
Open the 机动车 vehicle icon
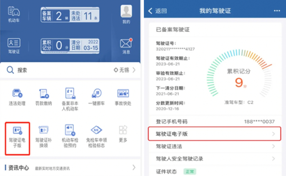point(14,15)
